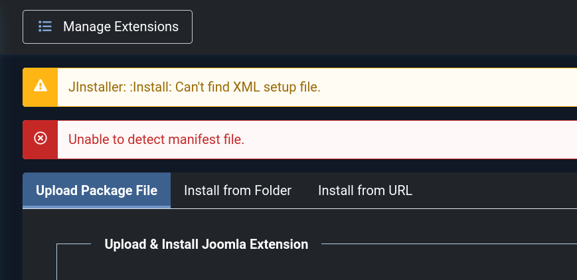Click the 'Unable to detect manifest file' message

click(x=156, y=139)
